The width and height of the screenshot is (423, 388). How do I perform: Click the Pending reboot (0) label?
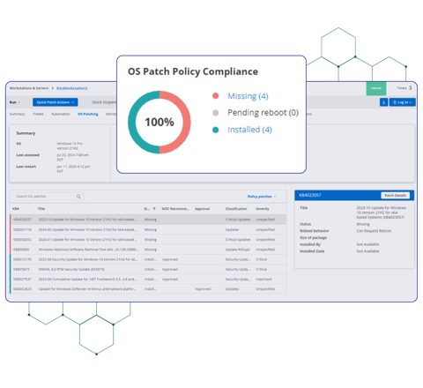(x=263, y=113)
